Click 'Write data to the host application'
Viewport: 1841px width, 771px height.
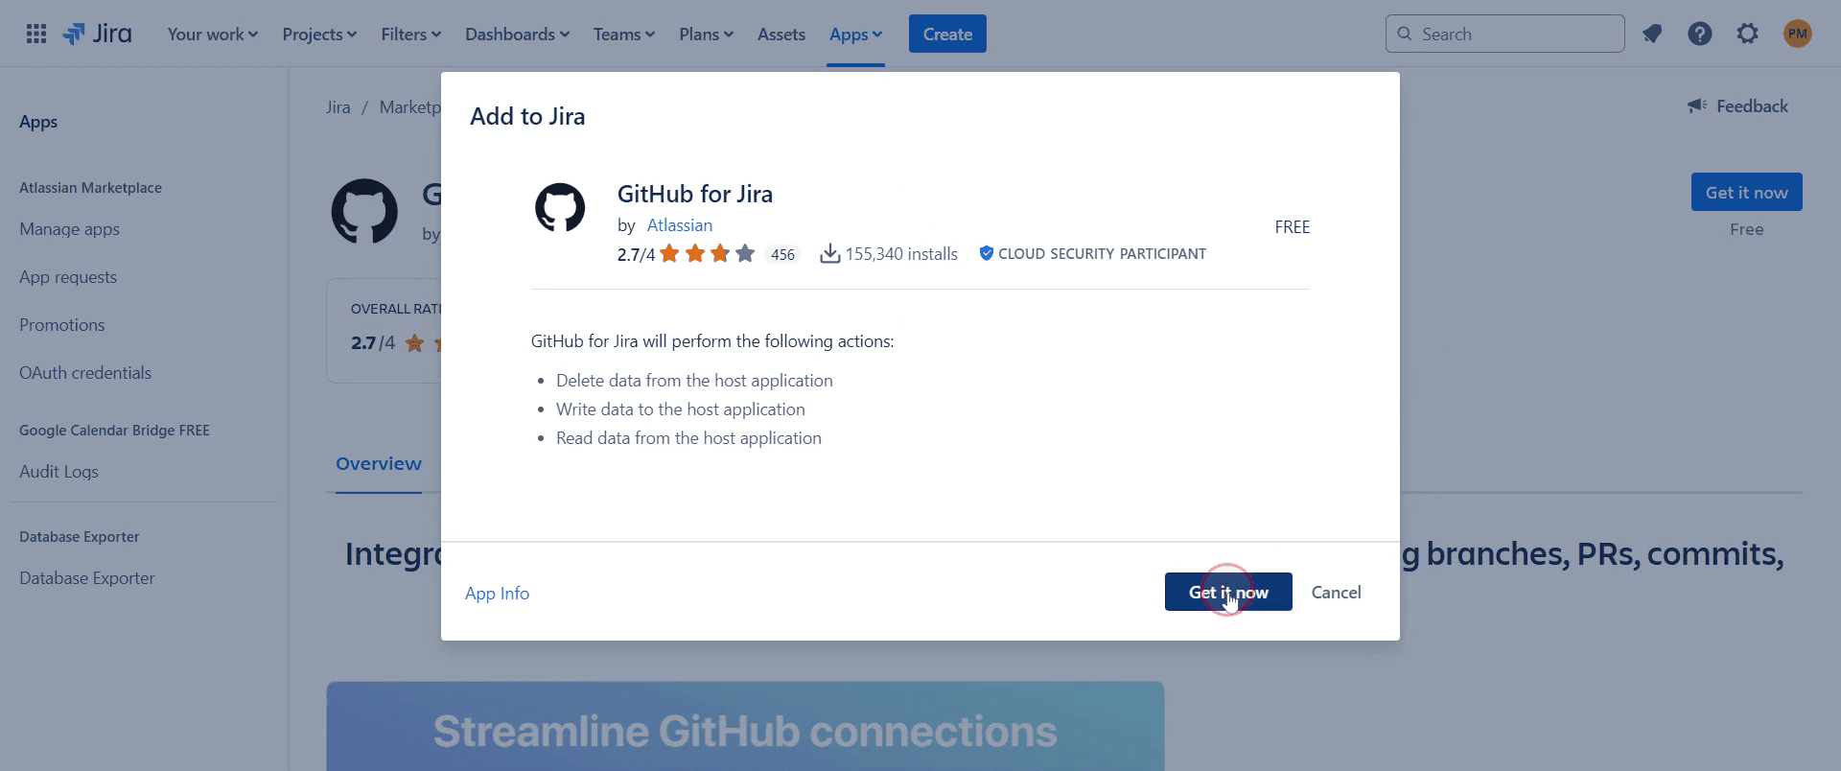[x=681, y=409]
